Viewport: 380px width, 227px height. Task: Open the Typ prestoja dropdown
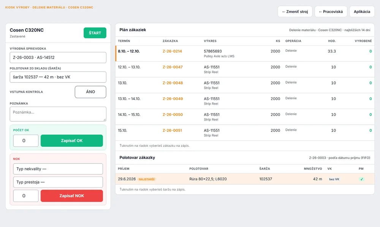point(58,182)
